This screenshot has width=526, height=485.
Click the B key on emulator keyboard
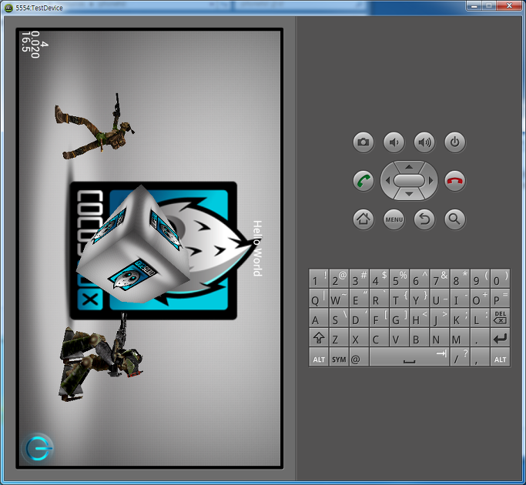point(419,337)
